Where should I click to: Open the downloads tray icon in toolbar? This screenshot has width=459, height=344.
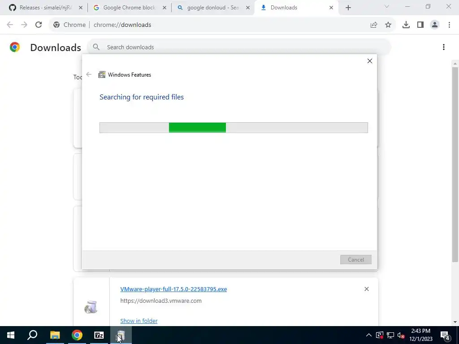(406, 25)
